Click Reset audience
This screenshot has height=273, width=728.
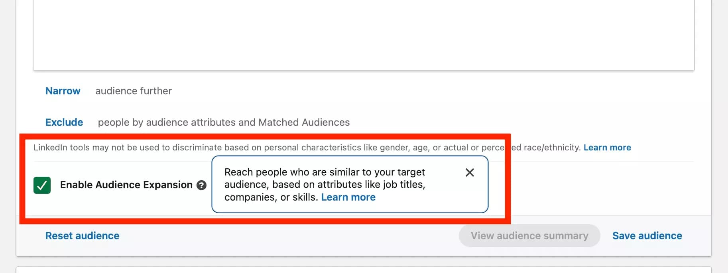[x=82, y=235]
